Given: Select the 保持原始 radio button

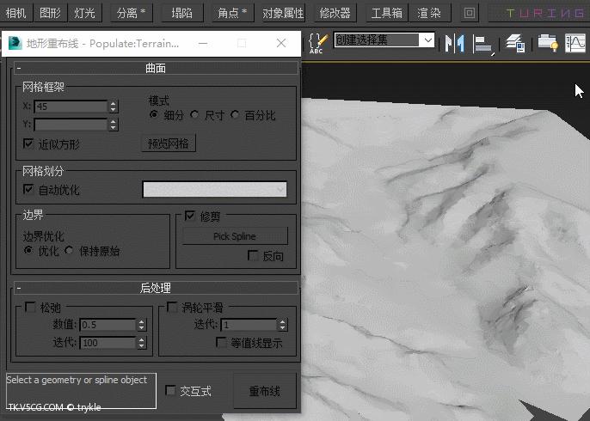Looking at the screenshot, I should 69,250.
